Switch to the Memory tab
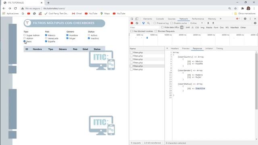 212,19
